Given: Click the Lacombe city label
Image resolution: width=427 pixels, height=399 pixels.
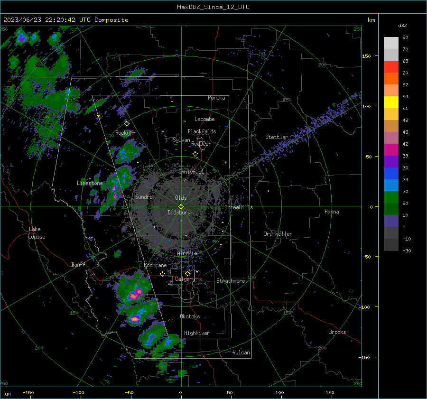Looking at the screenshot, I should [x=204, y=119].
